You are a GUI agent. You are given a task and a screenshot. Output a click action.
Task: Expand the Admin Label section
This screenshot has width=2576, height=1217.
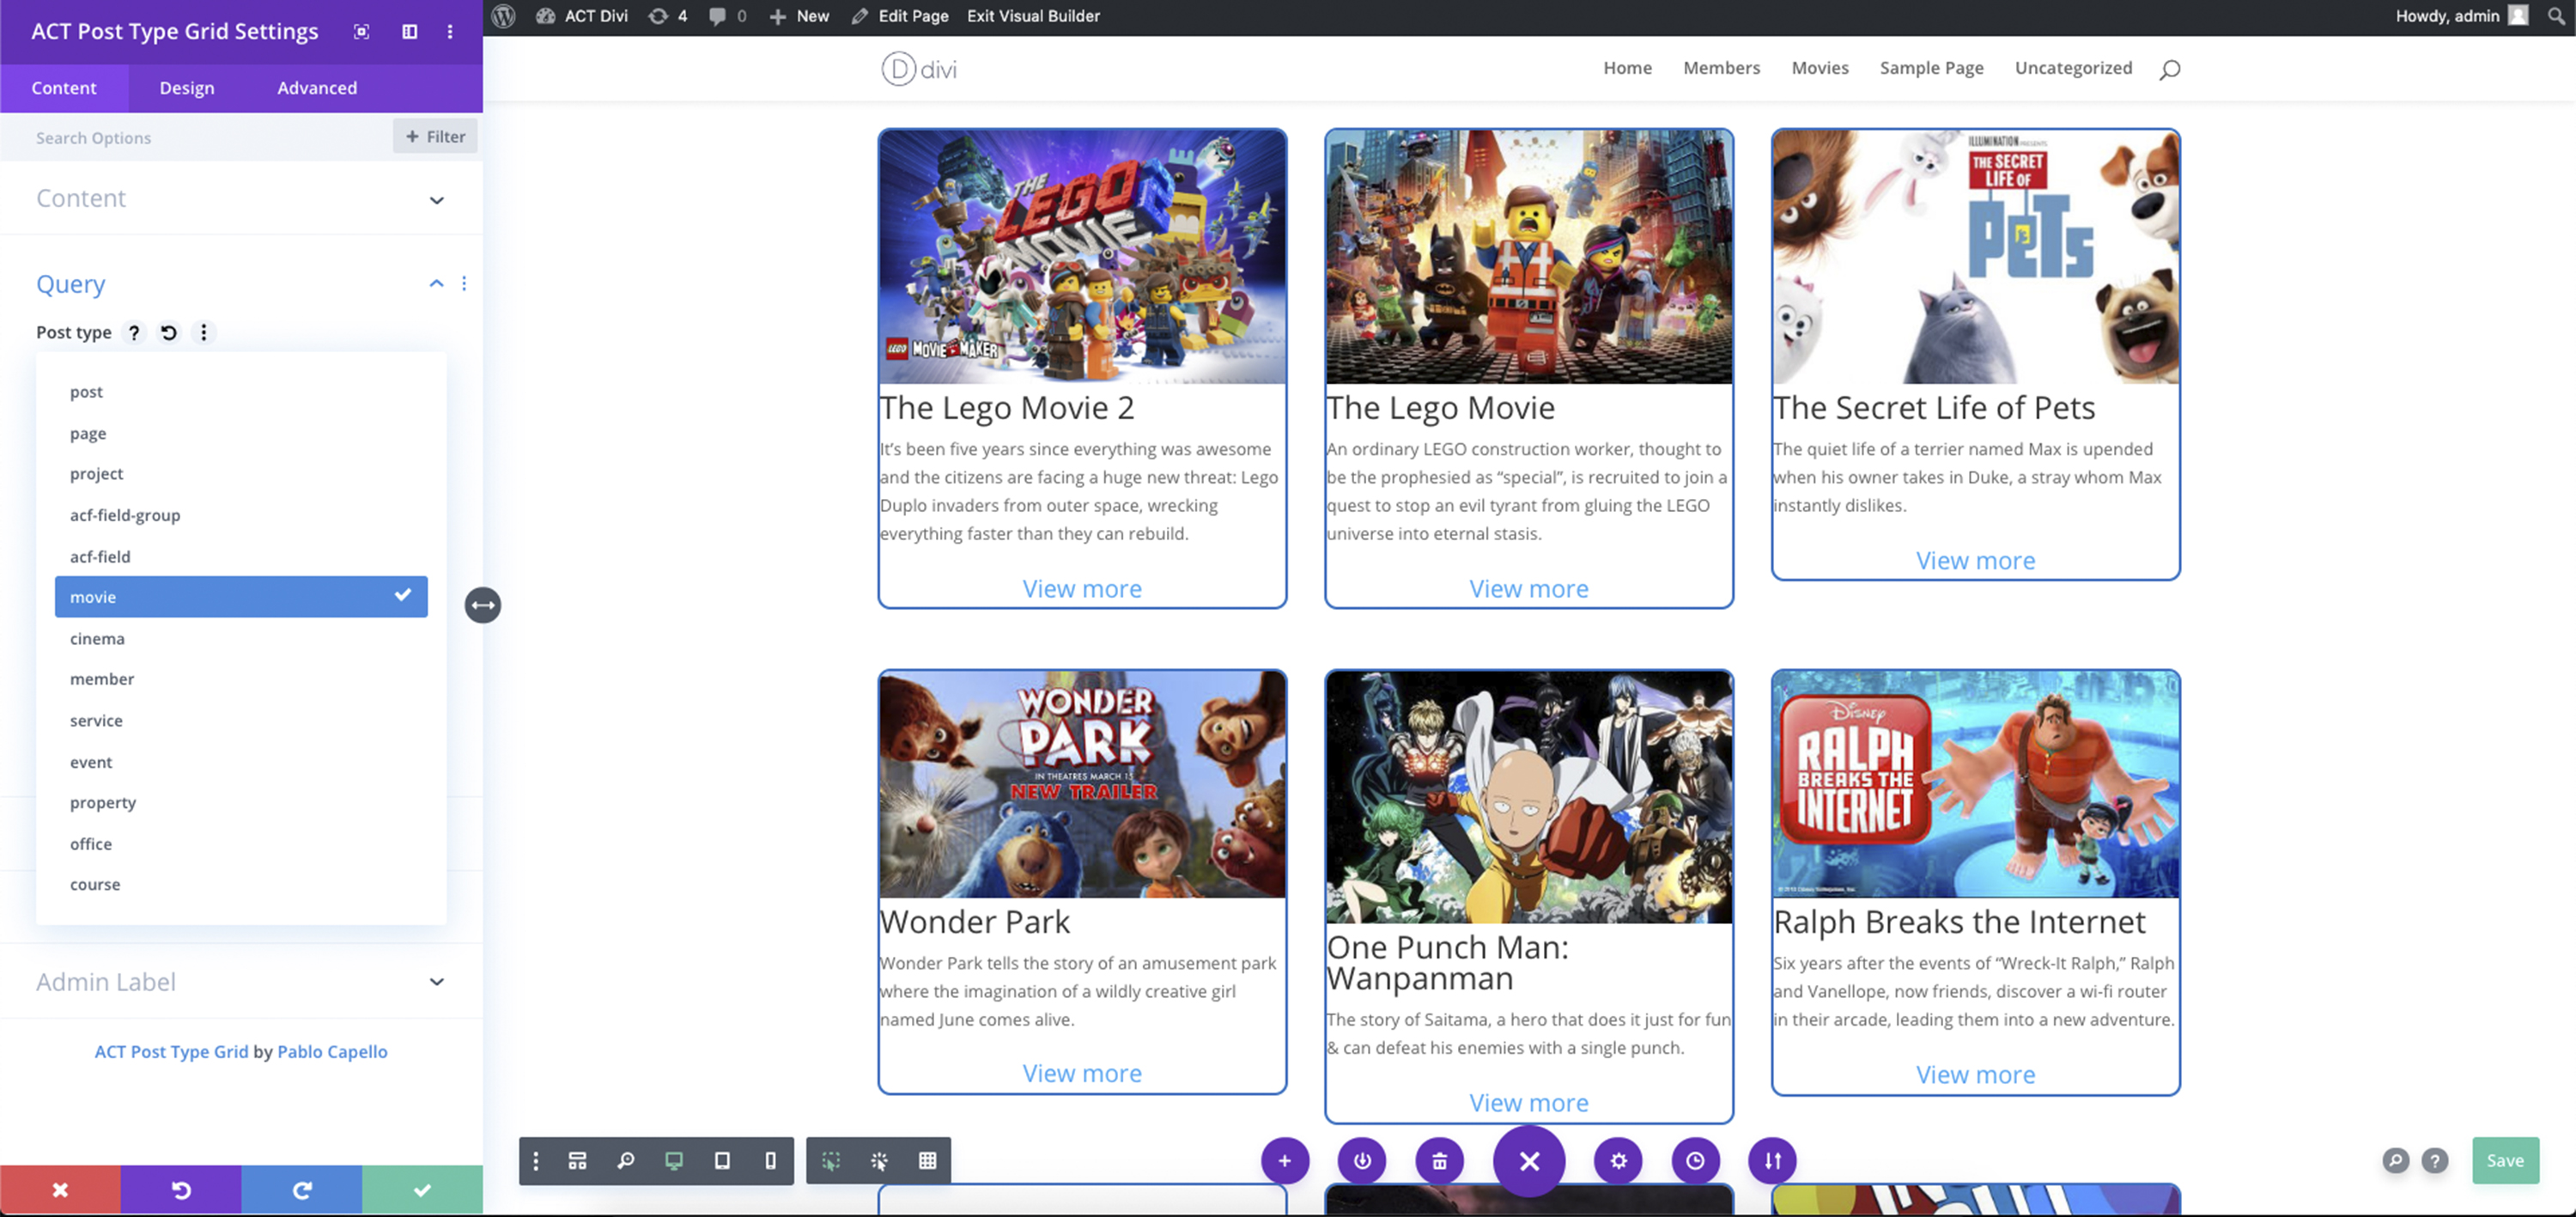[x=241, y=981]
